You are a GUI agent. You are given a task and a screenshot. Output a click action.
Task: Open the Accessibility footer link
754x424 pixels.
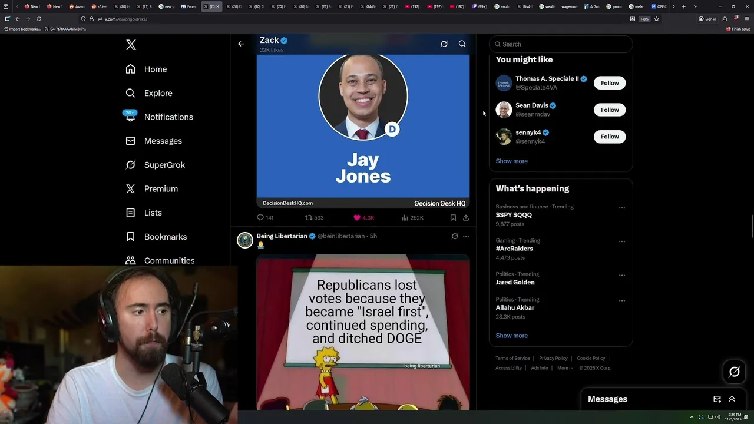point(508,368)
